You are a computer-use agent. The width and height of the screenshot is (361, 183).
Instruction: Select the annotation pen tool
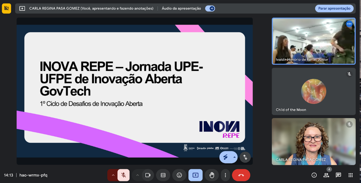click(226, 157)
